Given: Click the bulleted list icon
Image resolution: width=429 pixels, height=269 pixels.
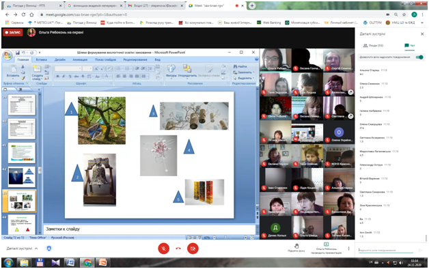Looking at the screenshot, I should click(118, 69).
